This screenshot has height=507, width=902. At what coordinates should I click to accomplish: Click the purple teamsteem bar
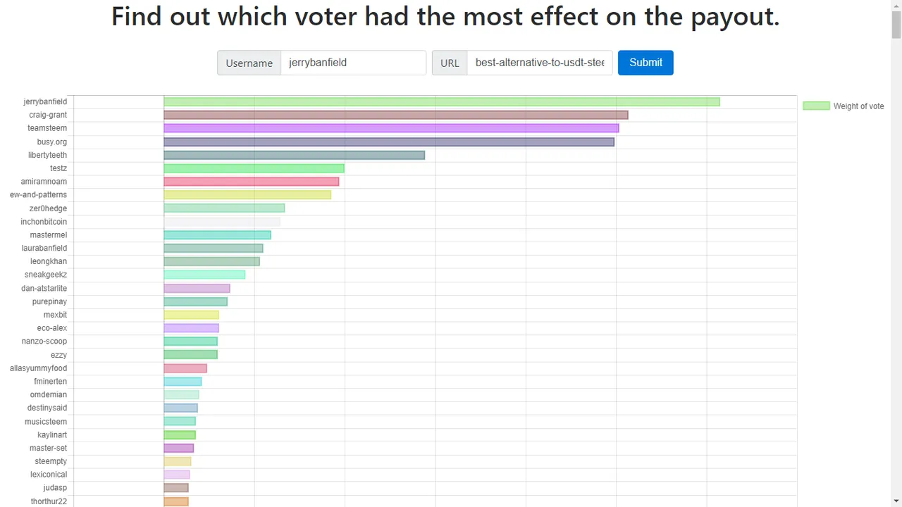391,128
